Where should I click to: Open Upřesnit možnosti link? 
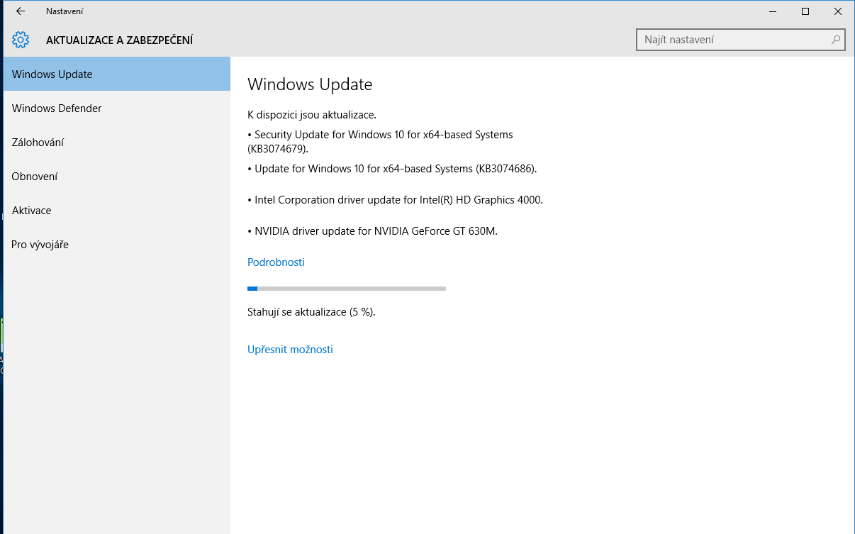coord(290,349)
